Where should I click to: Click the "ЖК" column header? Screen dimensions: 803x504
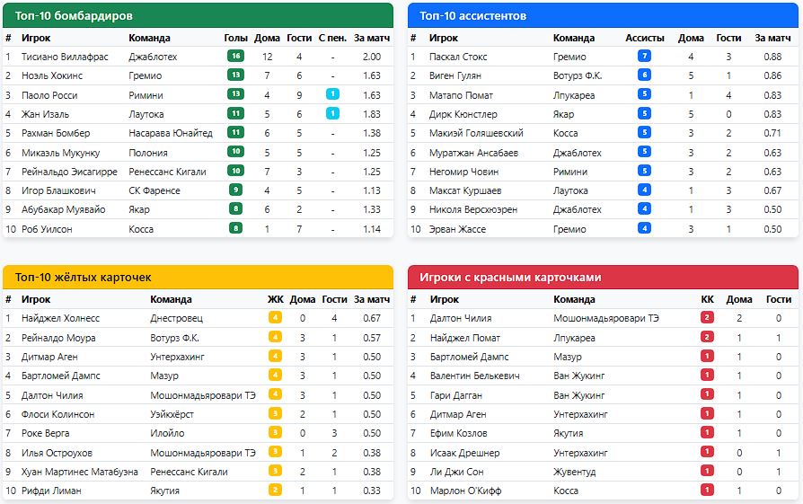click(275, 299)
